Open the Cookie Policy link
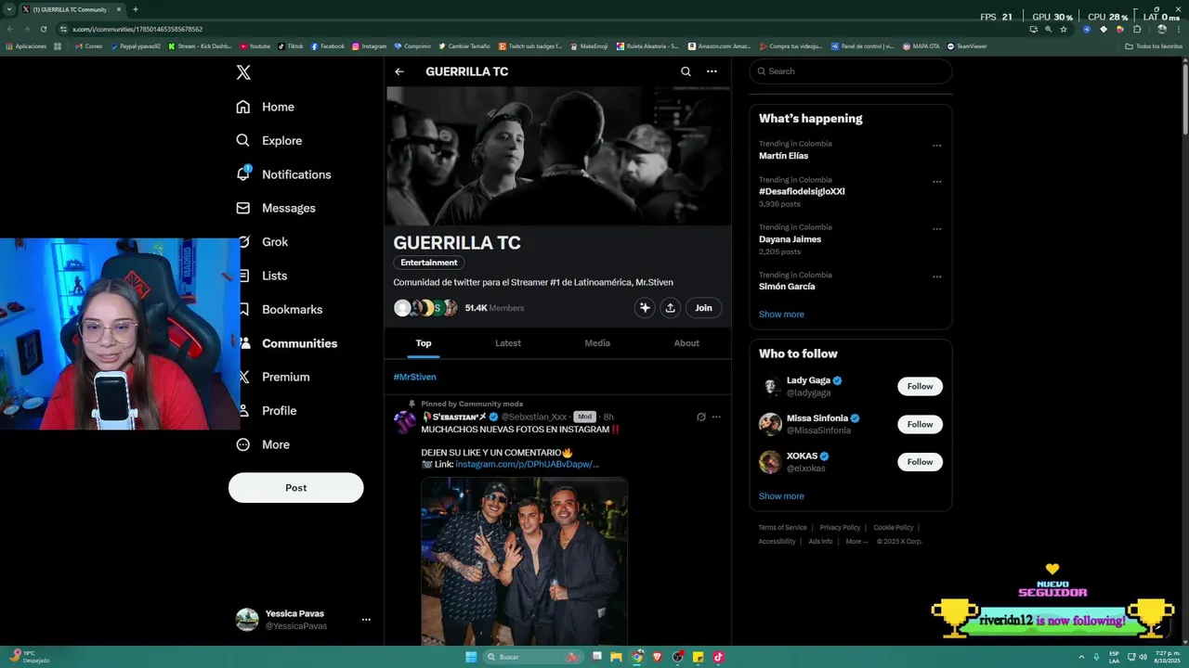Image resolution: width=1189 pixels, height=668 pixels. (x=894, y=528)
